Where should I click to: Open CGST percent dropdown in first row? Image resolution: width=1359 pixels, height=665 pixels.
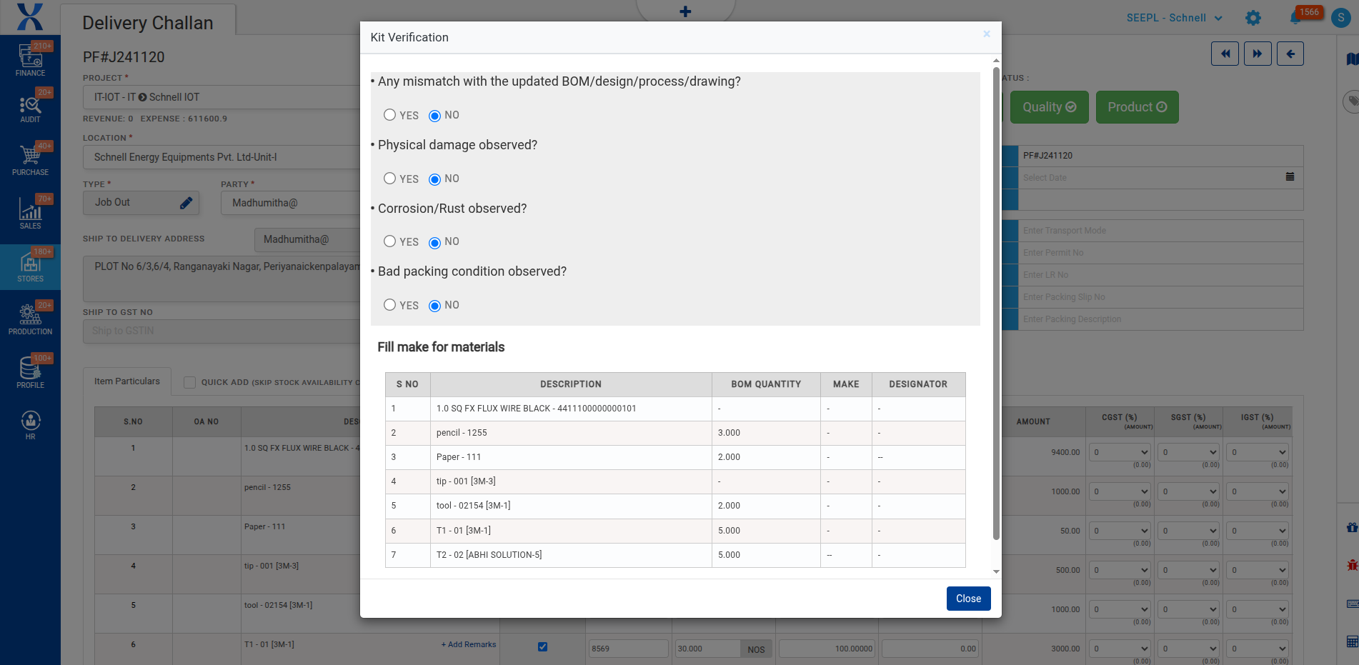(x=1120, y=452)
